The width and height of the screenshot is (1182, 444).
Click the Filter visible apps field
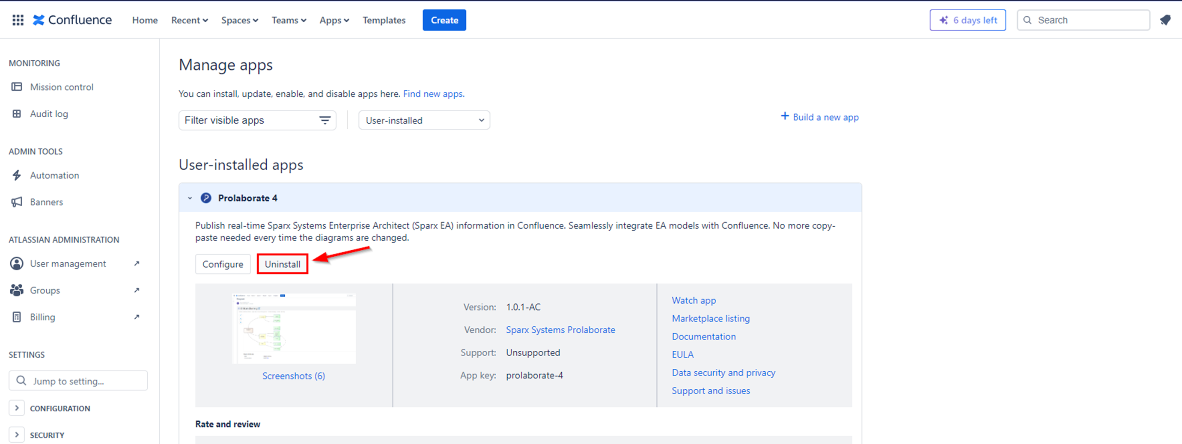pyautogui.click(x=257, y=120)
